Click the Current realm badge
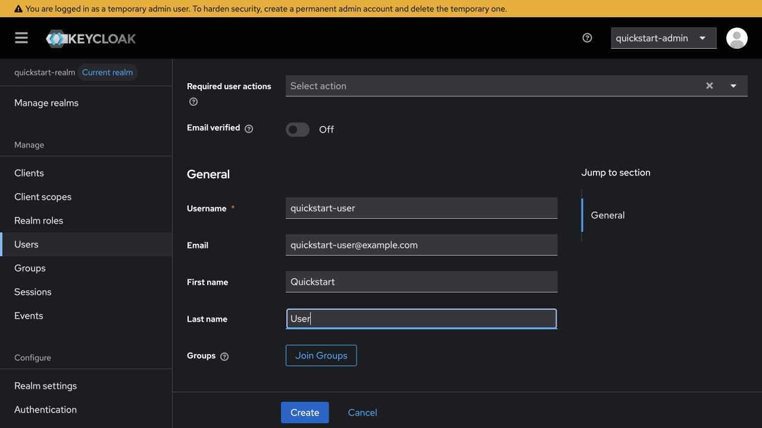 coord(107,73)
